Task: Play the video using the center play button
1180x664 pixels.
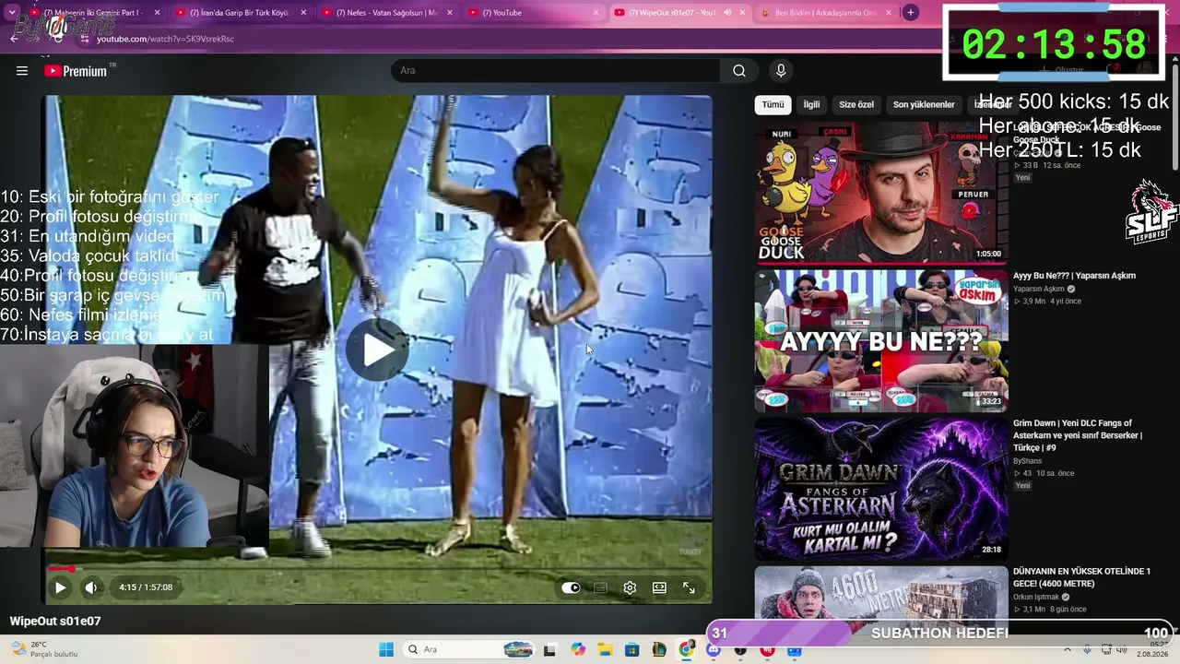Action: coord(377,350)
